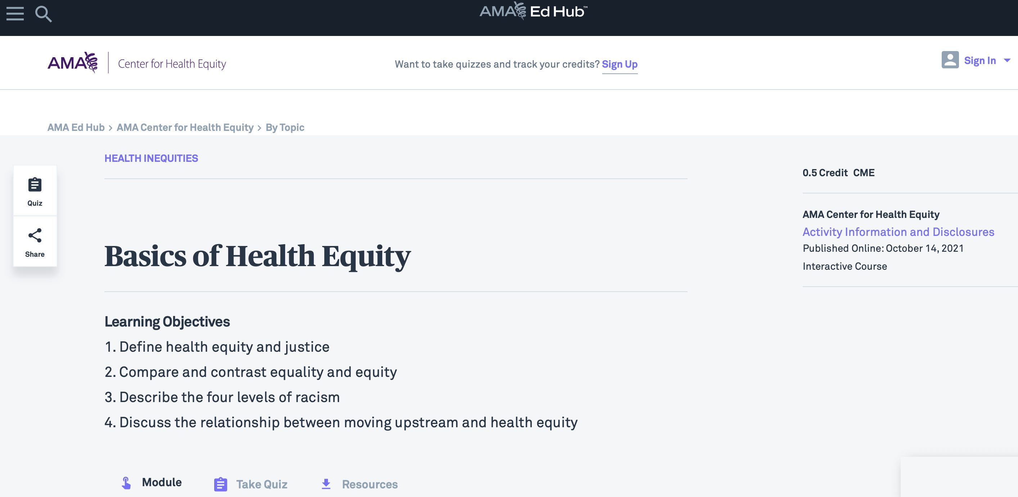Click the user profile avatar icon
1018x497 pixels.
point(950,60)
